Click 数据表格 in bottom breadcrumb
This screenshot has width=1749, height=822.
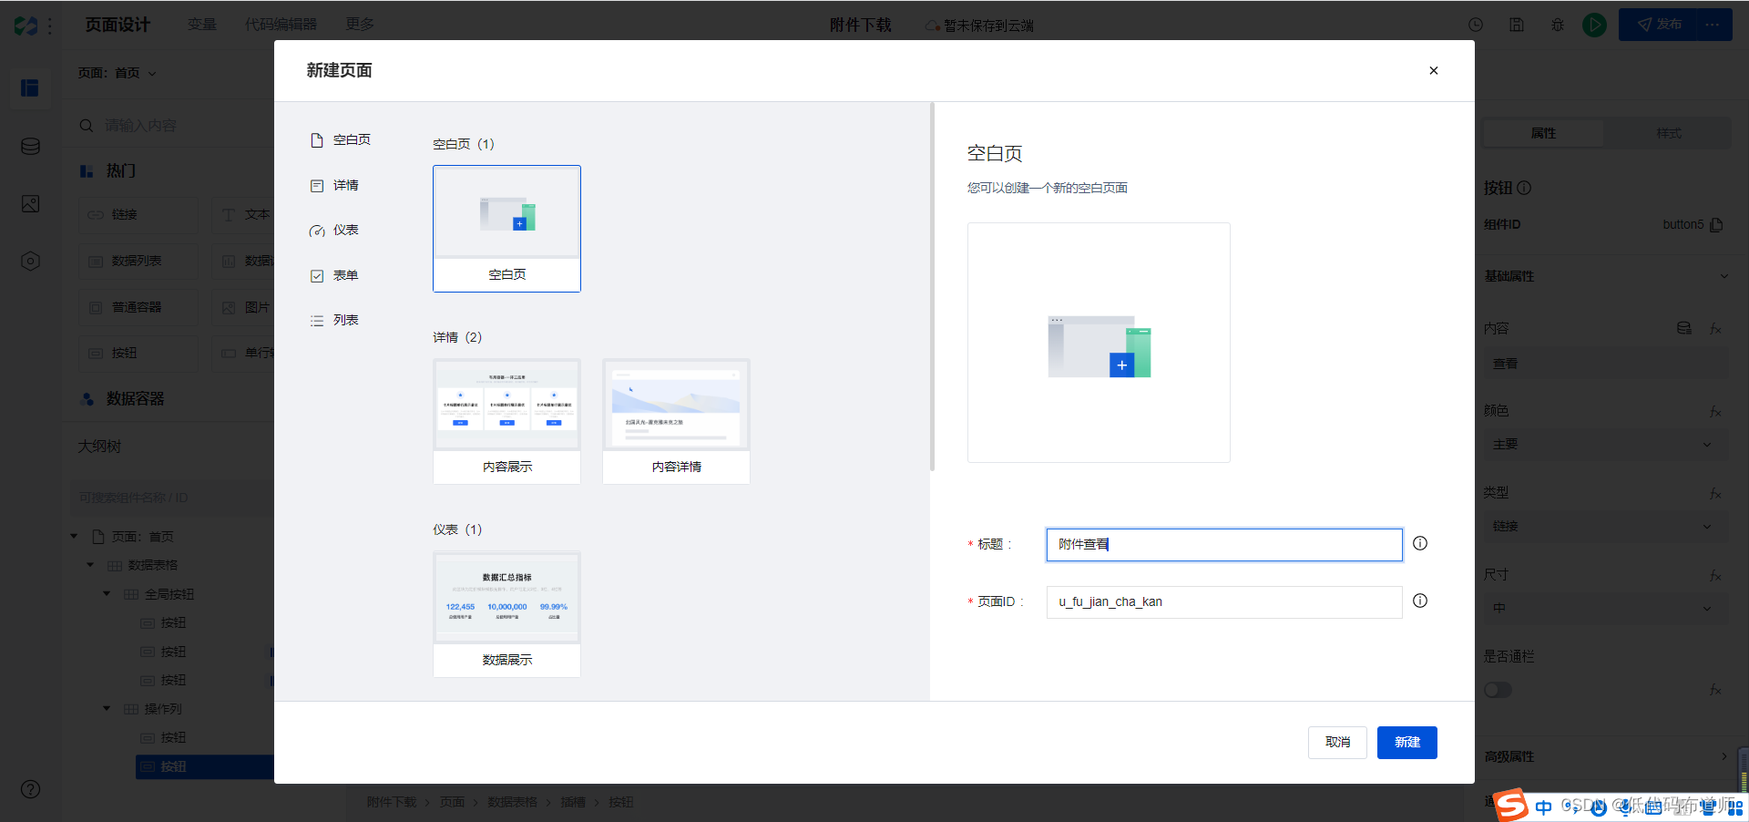513,802
